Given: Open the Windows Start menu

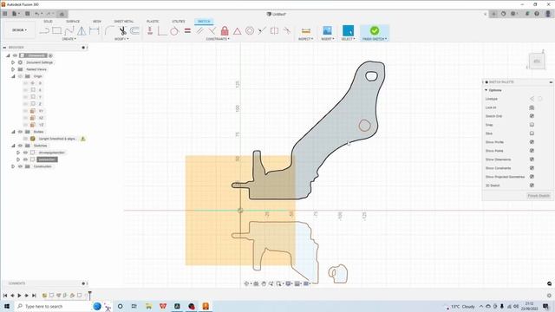Looking at the screenshot, I should [x=7, y=306].
